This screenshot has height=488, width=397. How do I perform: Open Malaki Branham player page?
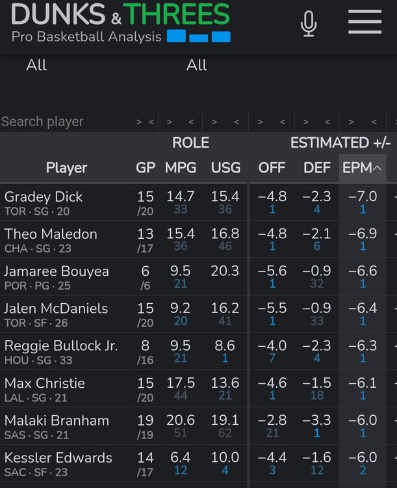[57, 420]
